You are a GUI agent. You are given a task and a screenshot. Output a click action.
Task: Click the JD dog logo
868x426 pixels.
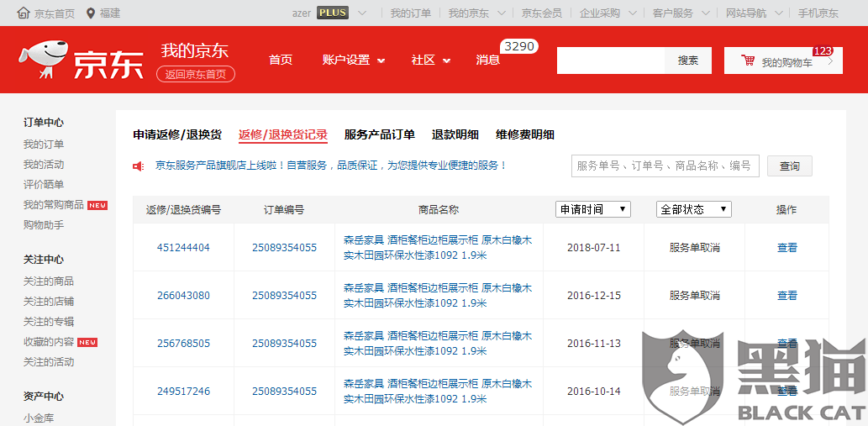[x=45, y=60]
